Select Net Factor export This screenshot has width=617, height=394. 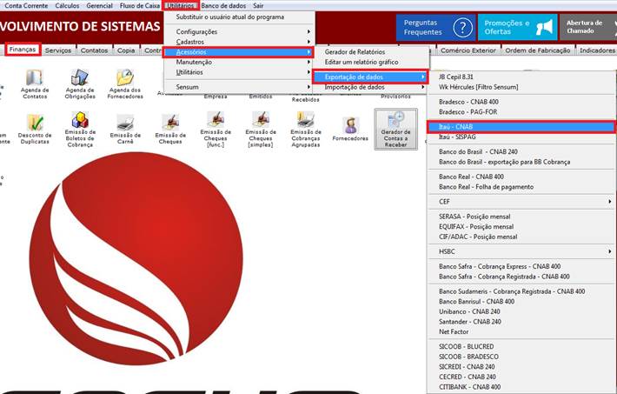click(521, 331)
